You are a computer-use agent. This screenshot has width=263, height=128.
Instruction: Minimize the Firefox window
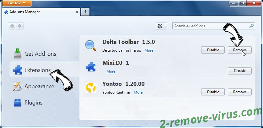[233, 3]
